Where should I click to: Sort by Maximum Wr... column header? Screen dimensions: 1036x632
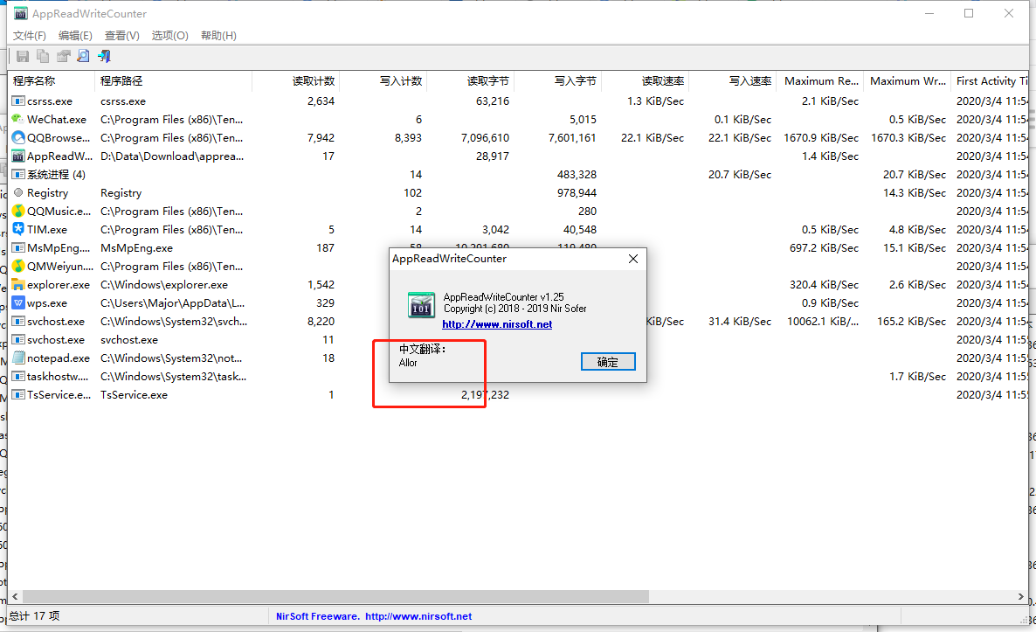coord(908,80)
